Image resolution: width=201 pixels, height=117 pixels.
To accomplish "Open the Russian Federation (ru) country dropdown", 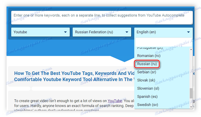I will coord(102,32).
